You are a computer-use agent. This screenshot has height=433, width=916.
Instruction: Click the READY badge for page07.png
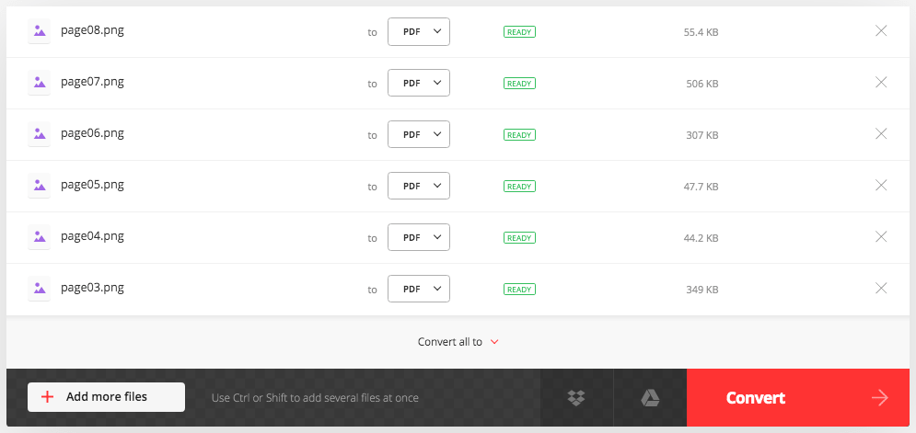[x=519, y=84]
